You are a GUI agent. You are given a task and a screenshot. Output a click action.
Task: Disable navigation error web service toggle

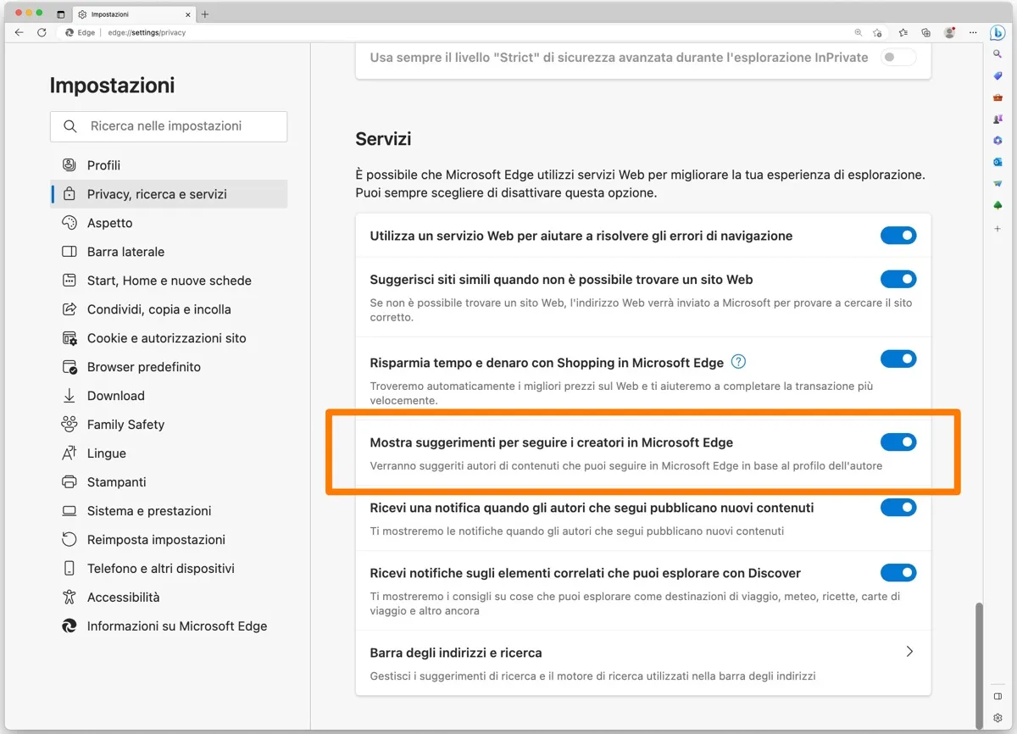[898, 236]
